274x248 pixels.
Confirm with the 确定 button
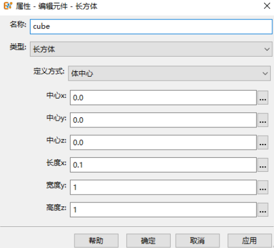(x=148, y=241)
